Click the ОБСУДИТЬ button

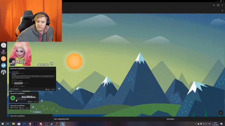(x=170, y=119)
